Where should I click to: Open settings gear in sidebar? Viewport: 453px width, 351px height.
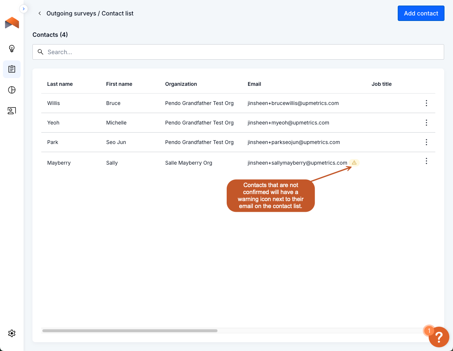(12, 333)
